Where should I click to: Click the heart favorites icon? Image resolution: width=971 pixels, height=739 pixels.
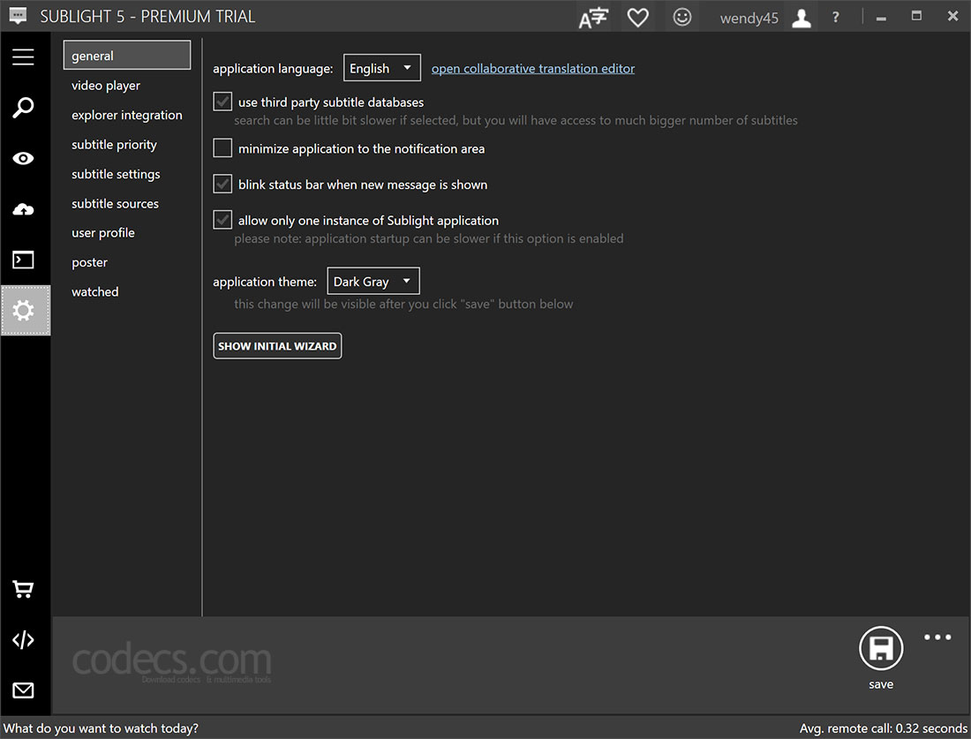coord(638,18)
